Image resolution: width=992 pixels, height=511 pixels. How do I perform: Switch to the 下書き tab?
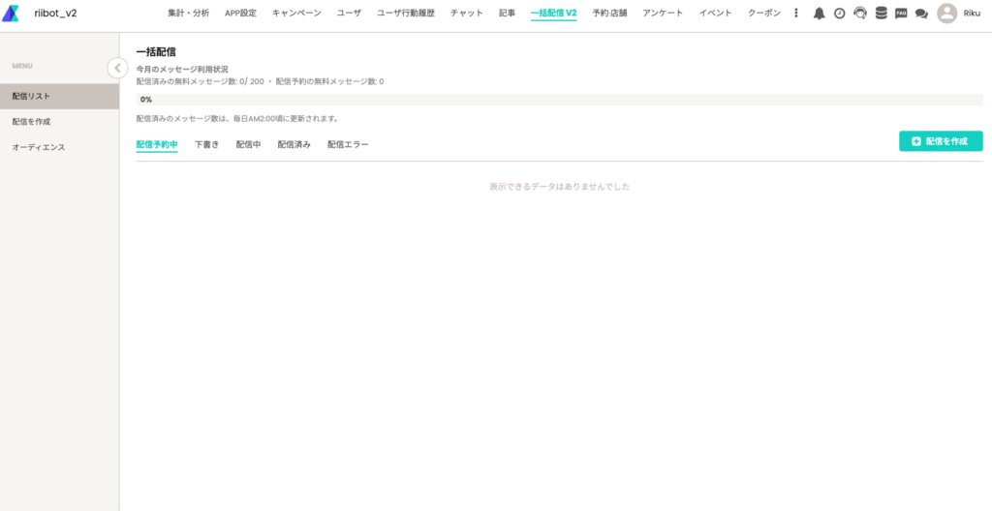[x=206, y=144]
